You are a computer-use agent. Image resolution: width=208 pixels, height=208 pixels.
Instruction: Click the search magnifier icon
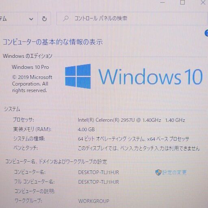[66, 19]
